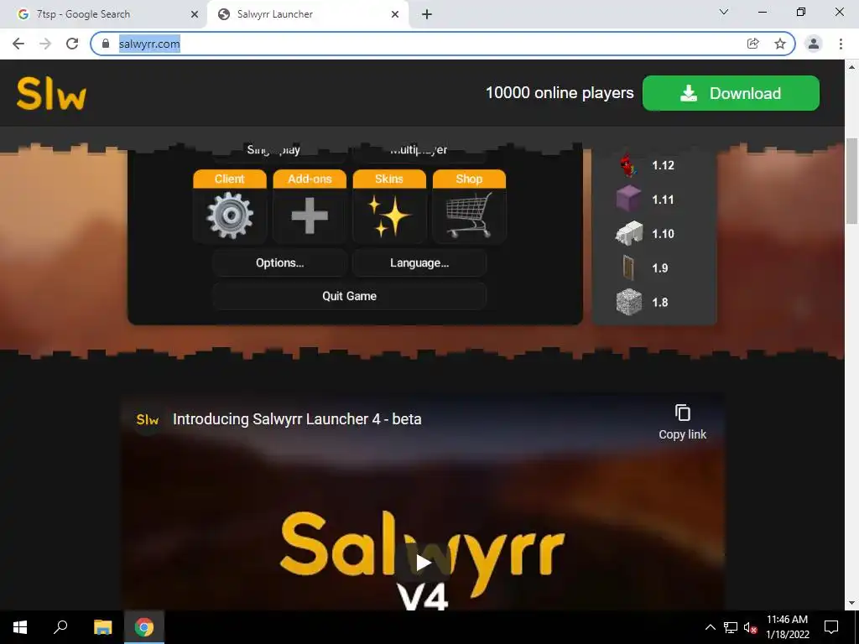
Task: Click the scrollbar down arrow
Action: coord(851,603)
